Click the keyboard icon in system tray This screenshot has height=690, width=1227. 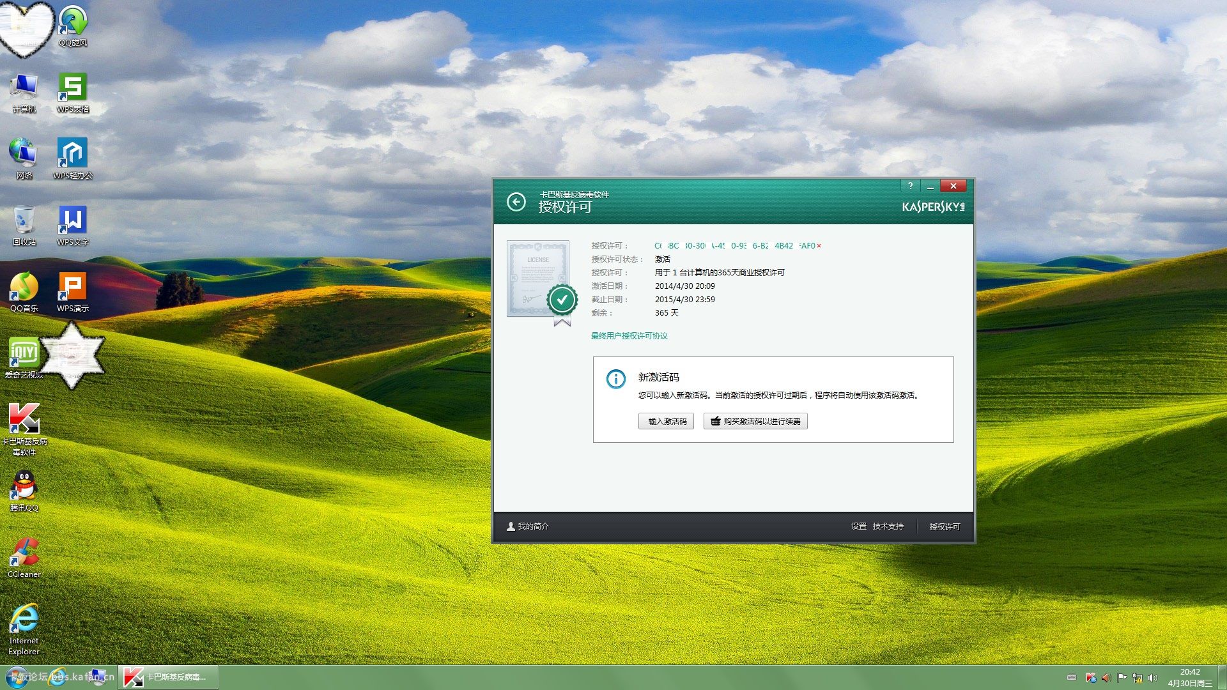tap(1072, 678)
